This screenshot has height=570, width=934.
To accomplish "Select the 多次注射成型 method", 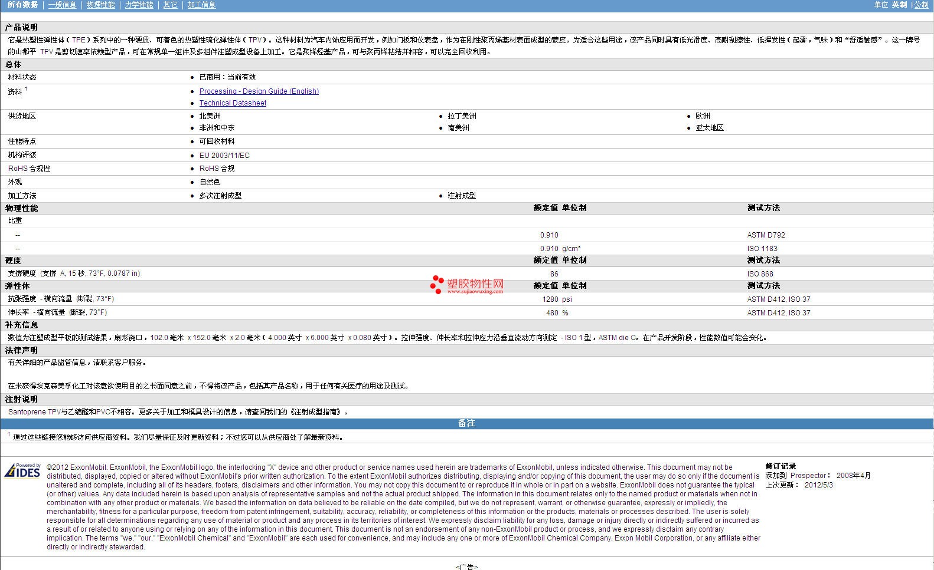I will tap(221, 196).
